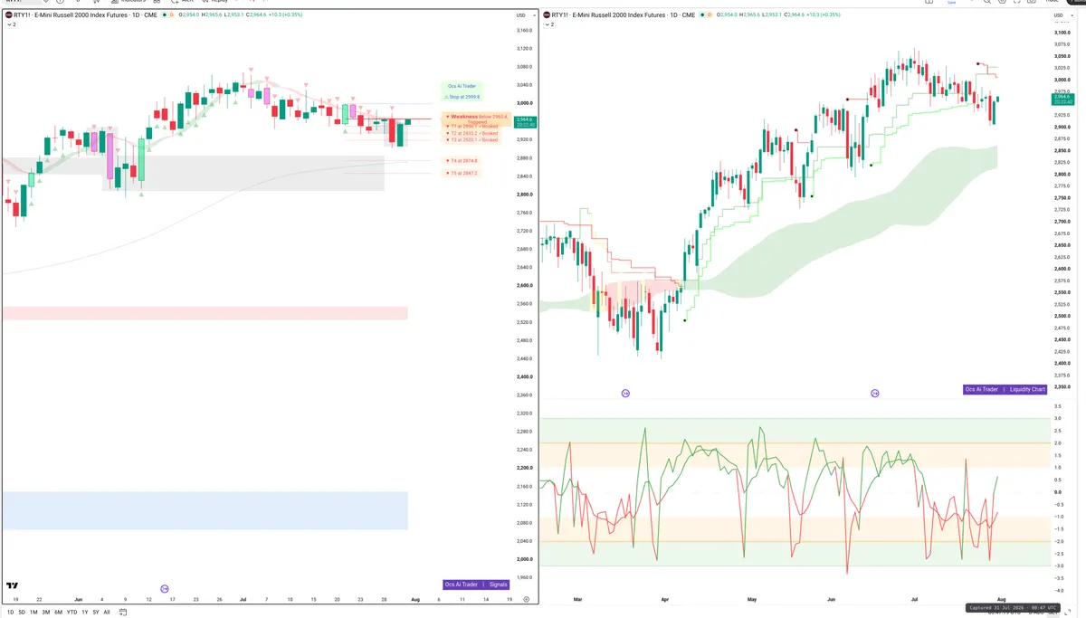Click 'Ocs Ai Trader | Signals' purple label
This screenshot has height=618, width=1086.
tap(476, 585)
